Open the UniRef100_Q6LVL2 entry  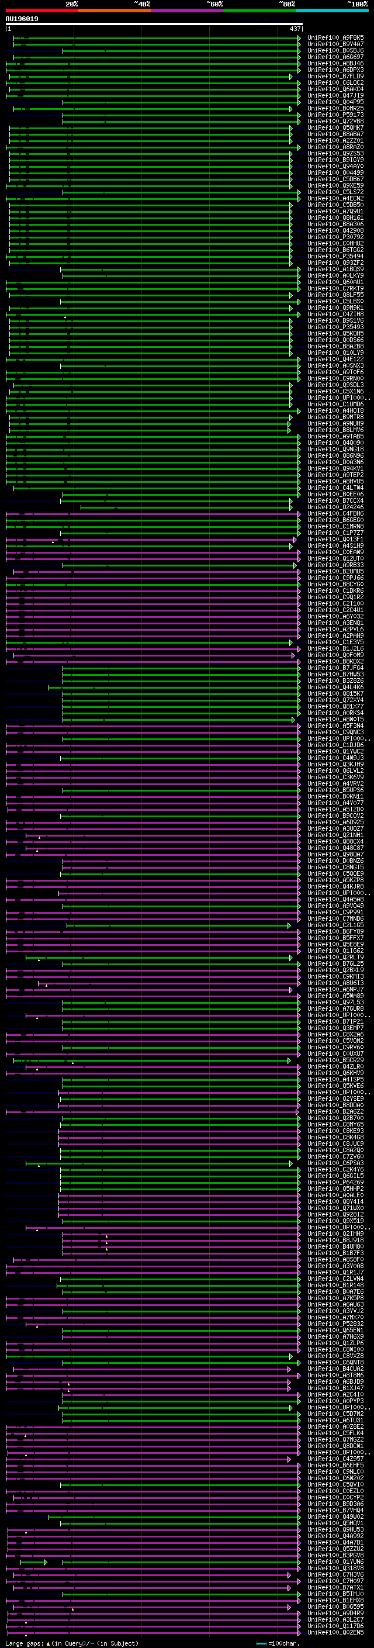[335, 771]
